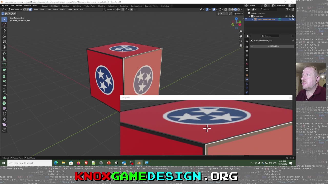The image size is (328, 184).
Task: Select the Rotate tool
Action: 4,36
